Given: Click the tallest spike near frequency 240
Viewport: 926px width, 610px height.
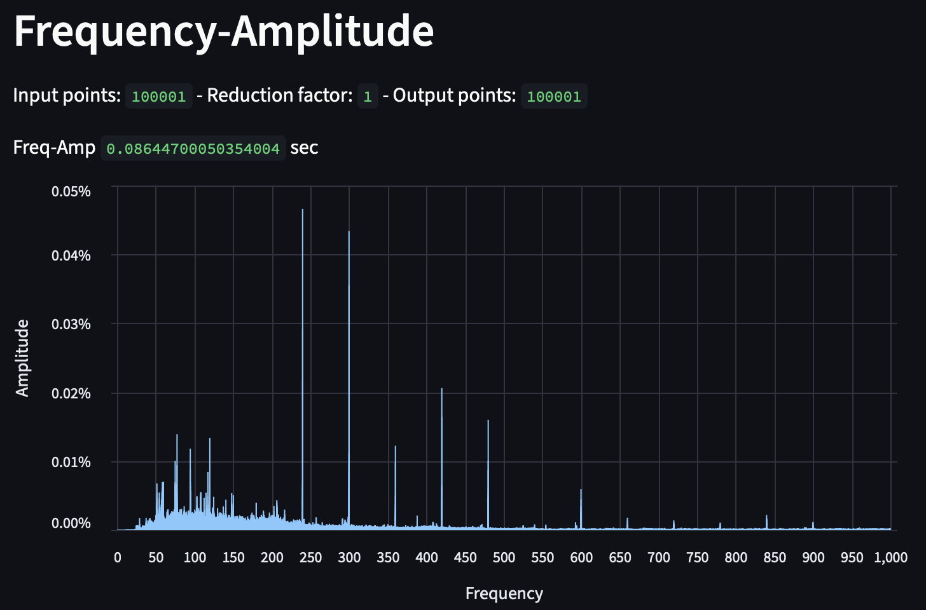Looking at the screenshot, I should coord(302,216).
